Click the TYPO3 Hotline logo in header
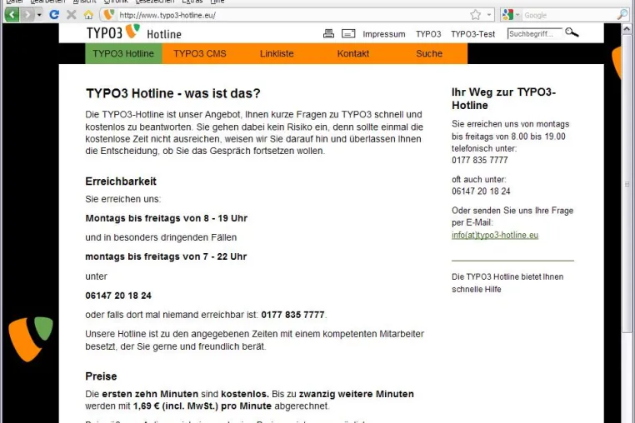 pos(133,32)
